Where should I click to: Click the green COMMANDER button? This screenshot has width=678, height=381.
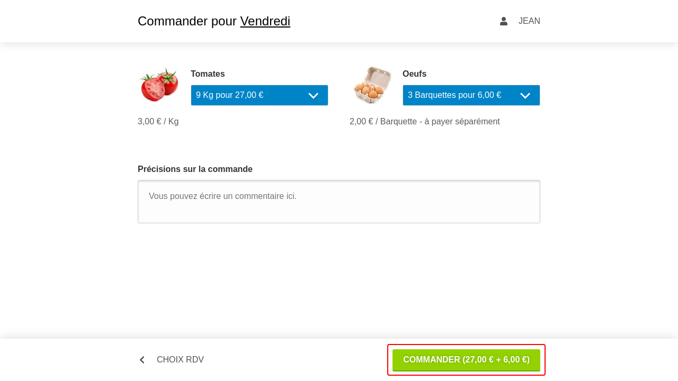point(466,360)
